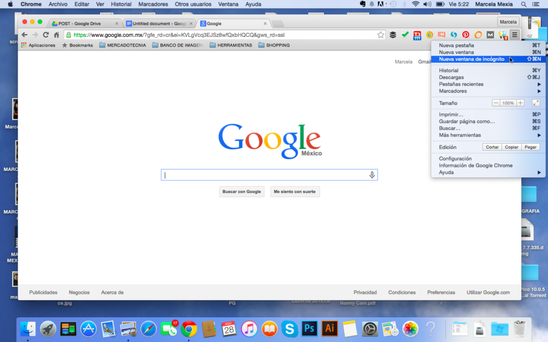Select Nueva ventana de incógnito
This screenshot has height=342, width=548.
[x=488, y=59]
